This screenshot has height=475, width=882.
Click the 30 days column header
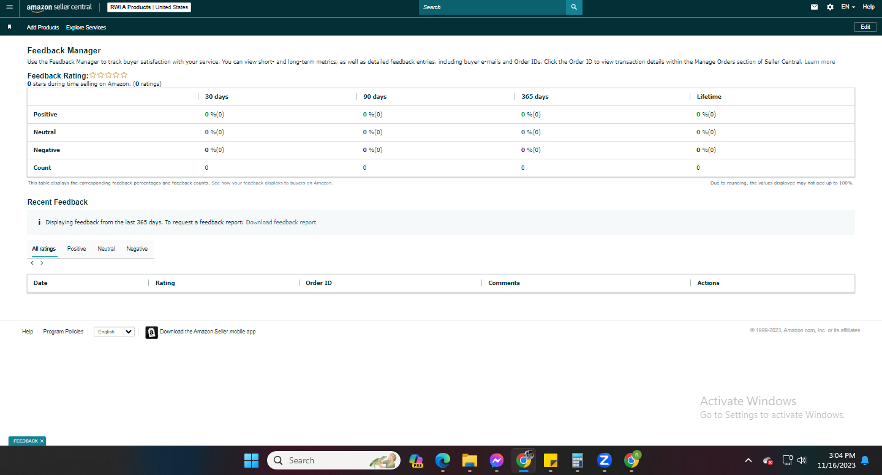217,97
